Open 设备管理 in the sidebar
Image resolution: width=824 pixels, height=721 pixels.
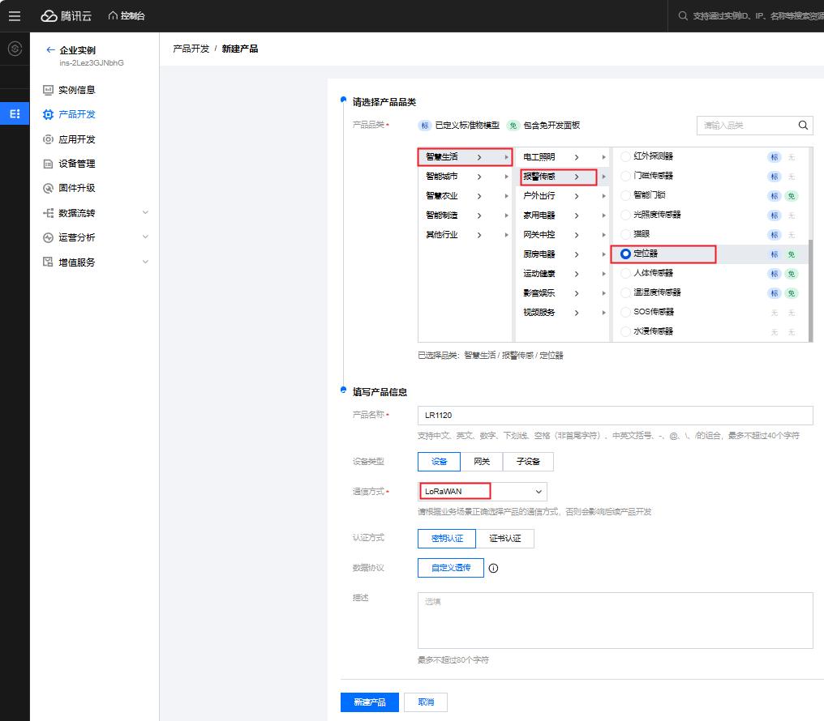pyautogui.click(x=77, y=164)
